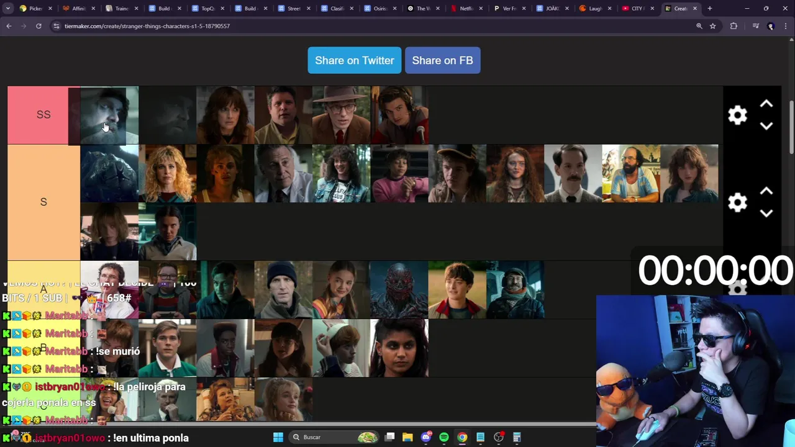
Task: Select man with mustache and tie thumbnail
Action: pos(573,174)
